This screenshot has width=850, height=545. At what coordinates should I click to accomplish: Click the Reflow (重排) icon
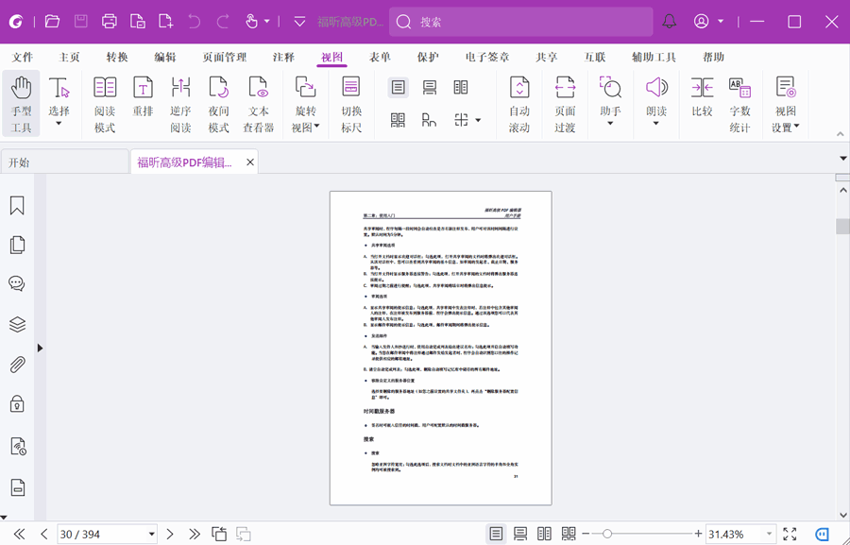(144, 88)
